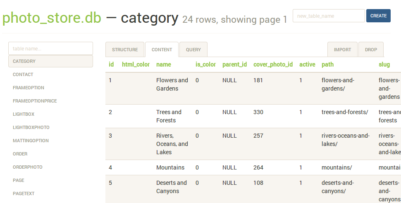Open the MATTINGOPTION table
Screen dimensions: 401x203
point(31,141)
